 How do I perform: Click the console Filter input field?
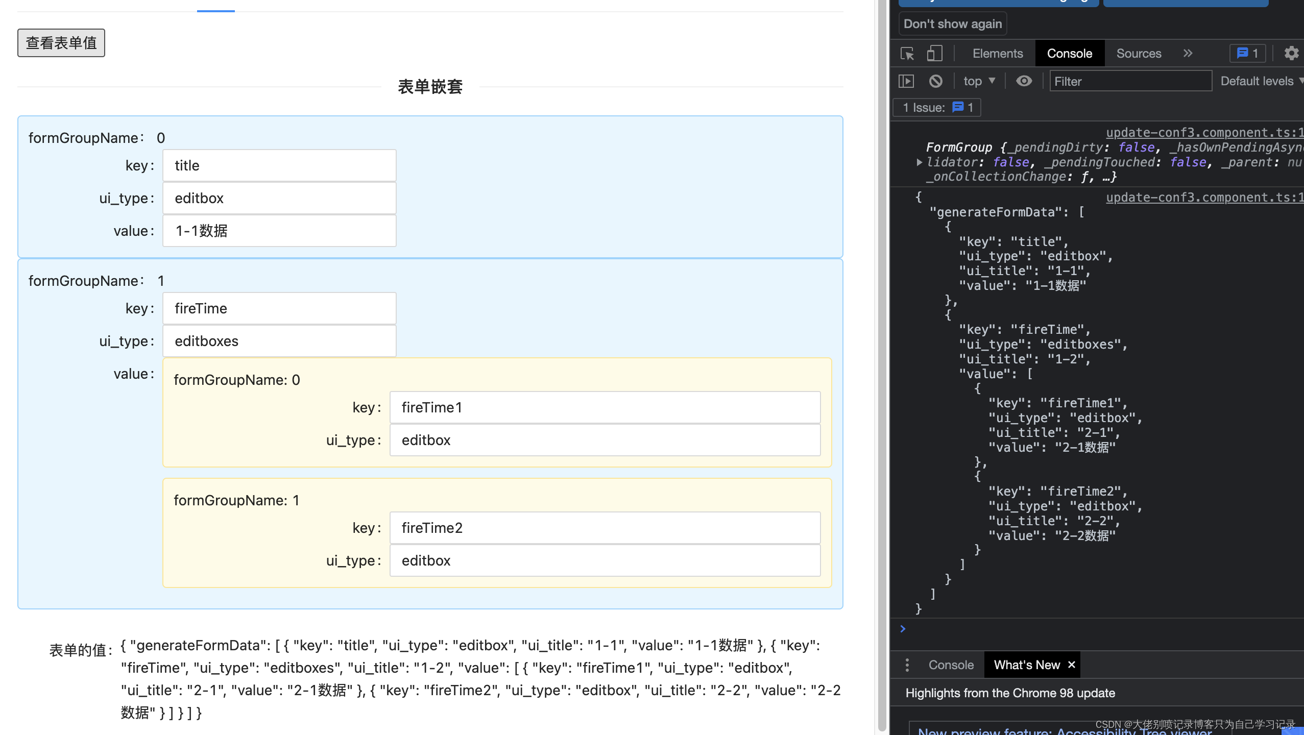pos(1130,81)
